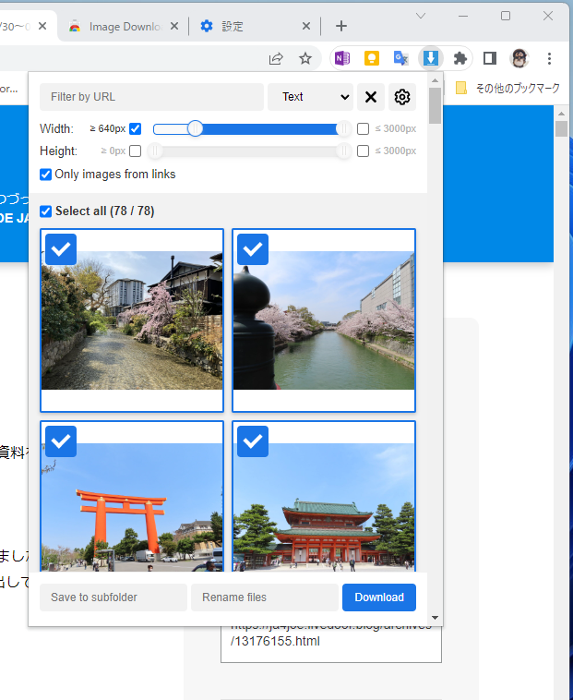Screen dimensions: 573x700
Task: Click the width maximum slider handle
Action: [x=343, y=128]
